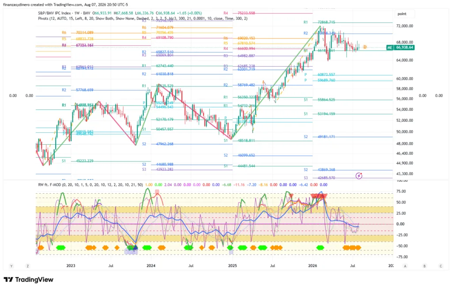Click the S1 48518.811 pivot label
Viewport: 452px width, 289px height.
239,141
